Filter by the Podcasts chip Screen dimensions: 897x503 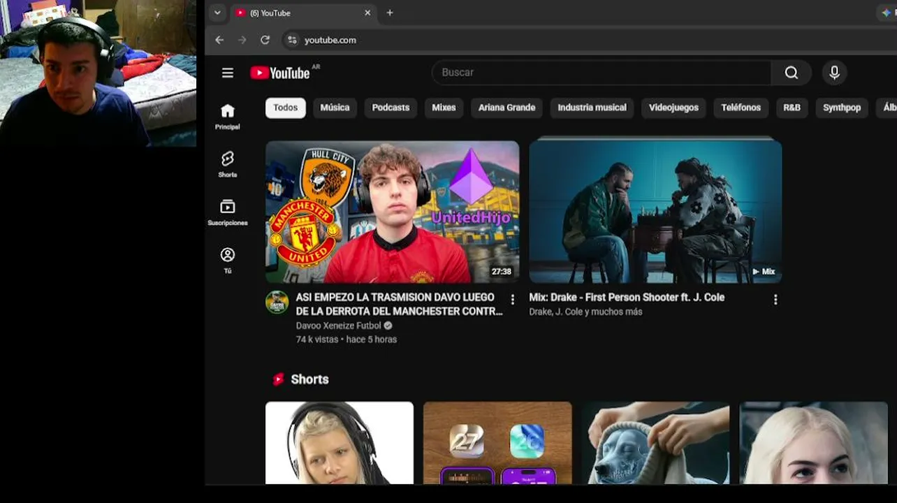click(391, 108)
